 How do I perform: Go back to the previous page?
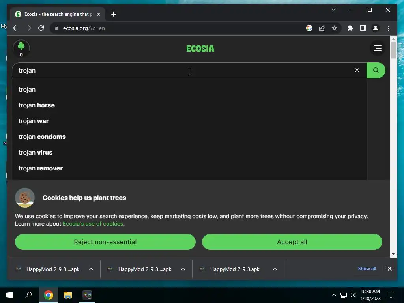[x=16, y=28]
